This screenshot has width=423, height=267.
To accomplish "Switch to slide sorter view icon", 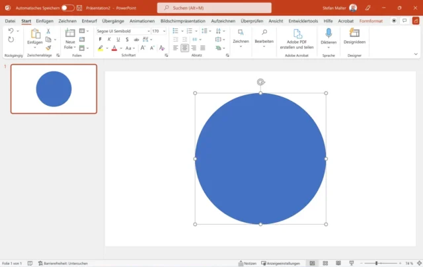I will (324, 263).
